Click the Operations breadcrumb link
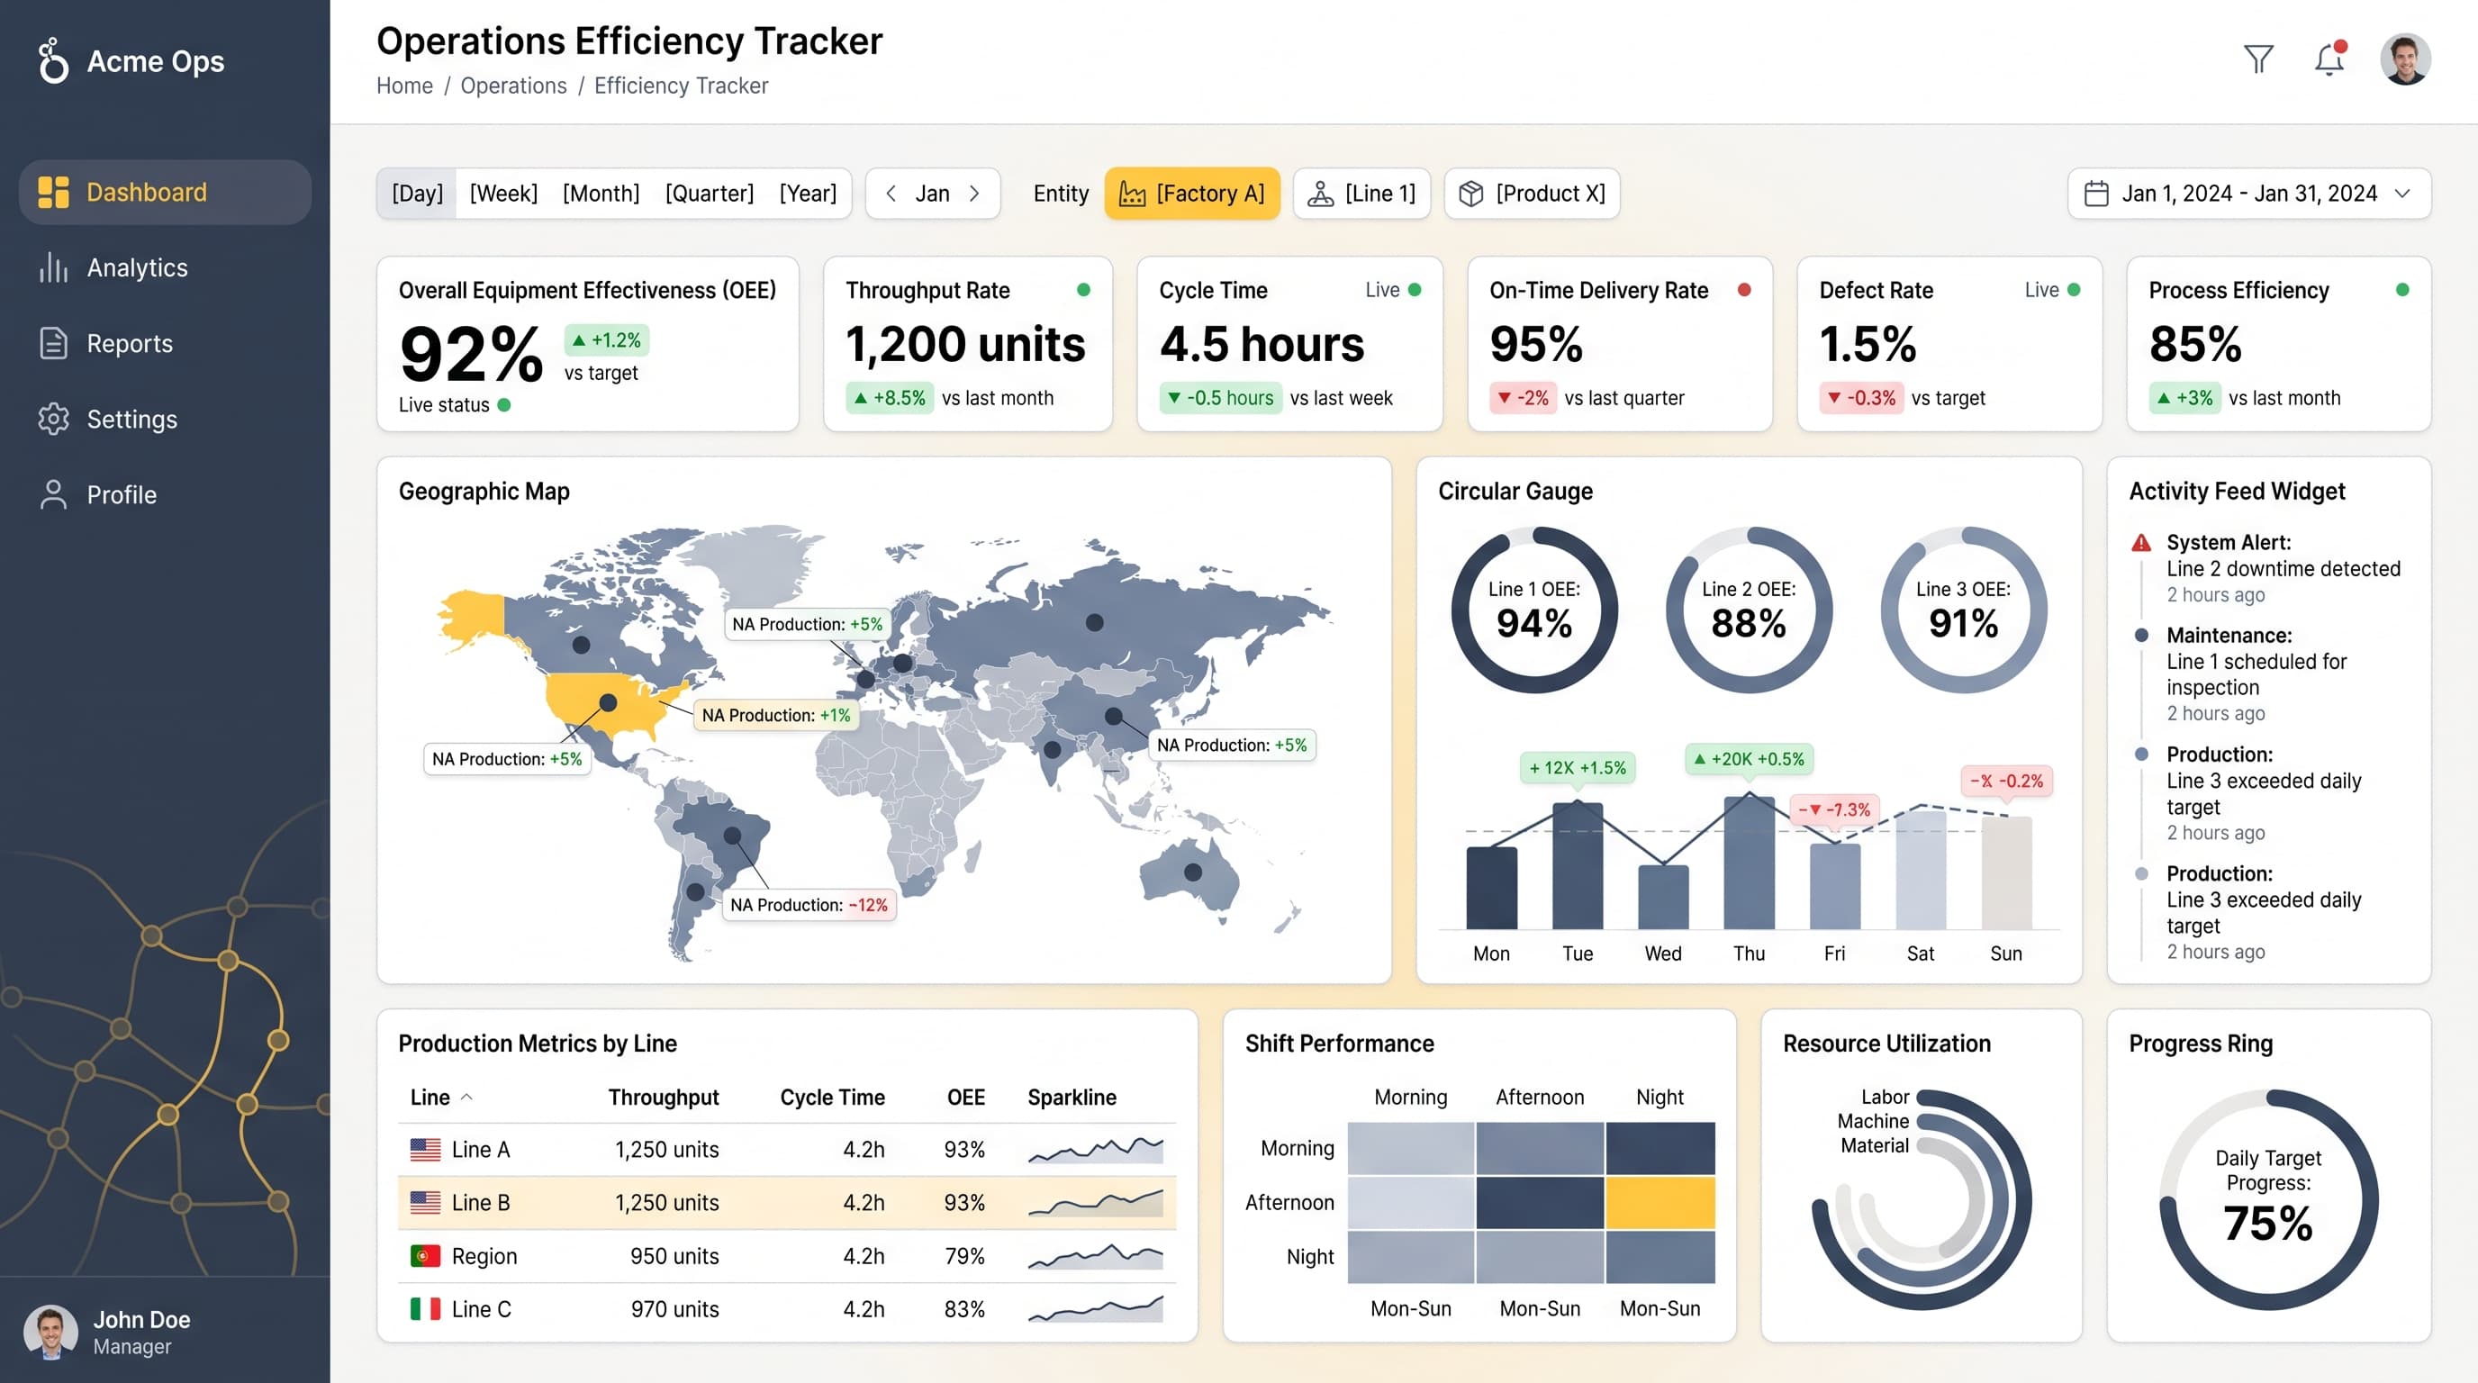The height and width of the screenshot is (1383, 2478). (x=513, y=86)
